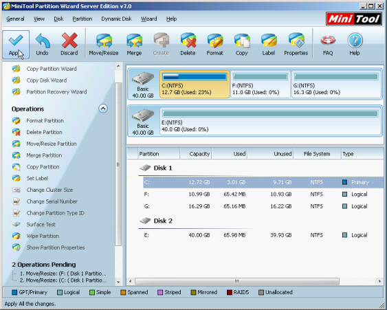
Task: Select E: partition block on second disk
Action: coord(270,122)
